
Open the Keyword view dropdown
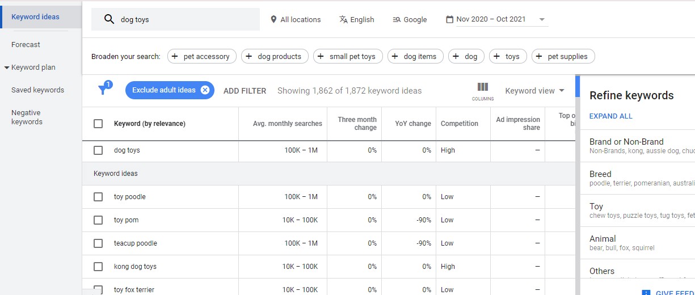tap(534, 91)
